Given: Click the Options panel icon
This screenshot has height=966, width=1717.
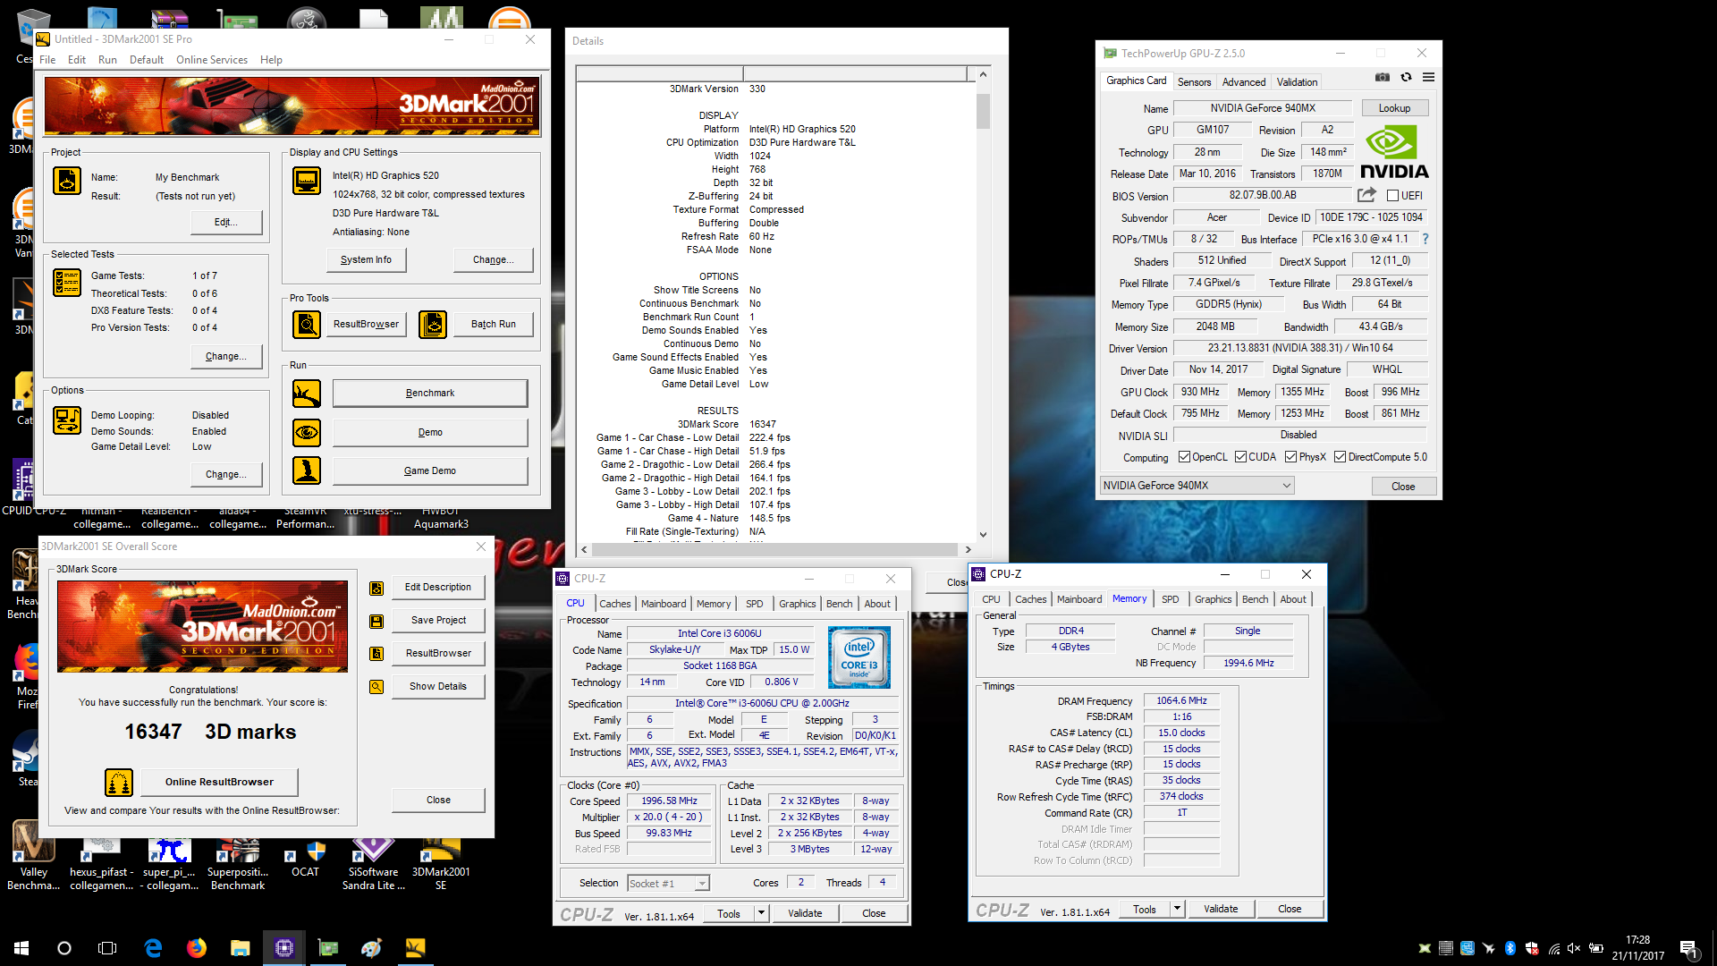Looking at the screenshot, I should (x=67, y=419).
